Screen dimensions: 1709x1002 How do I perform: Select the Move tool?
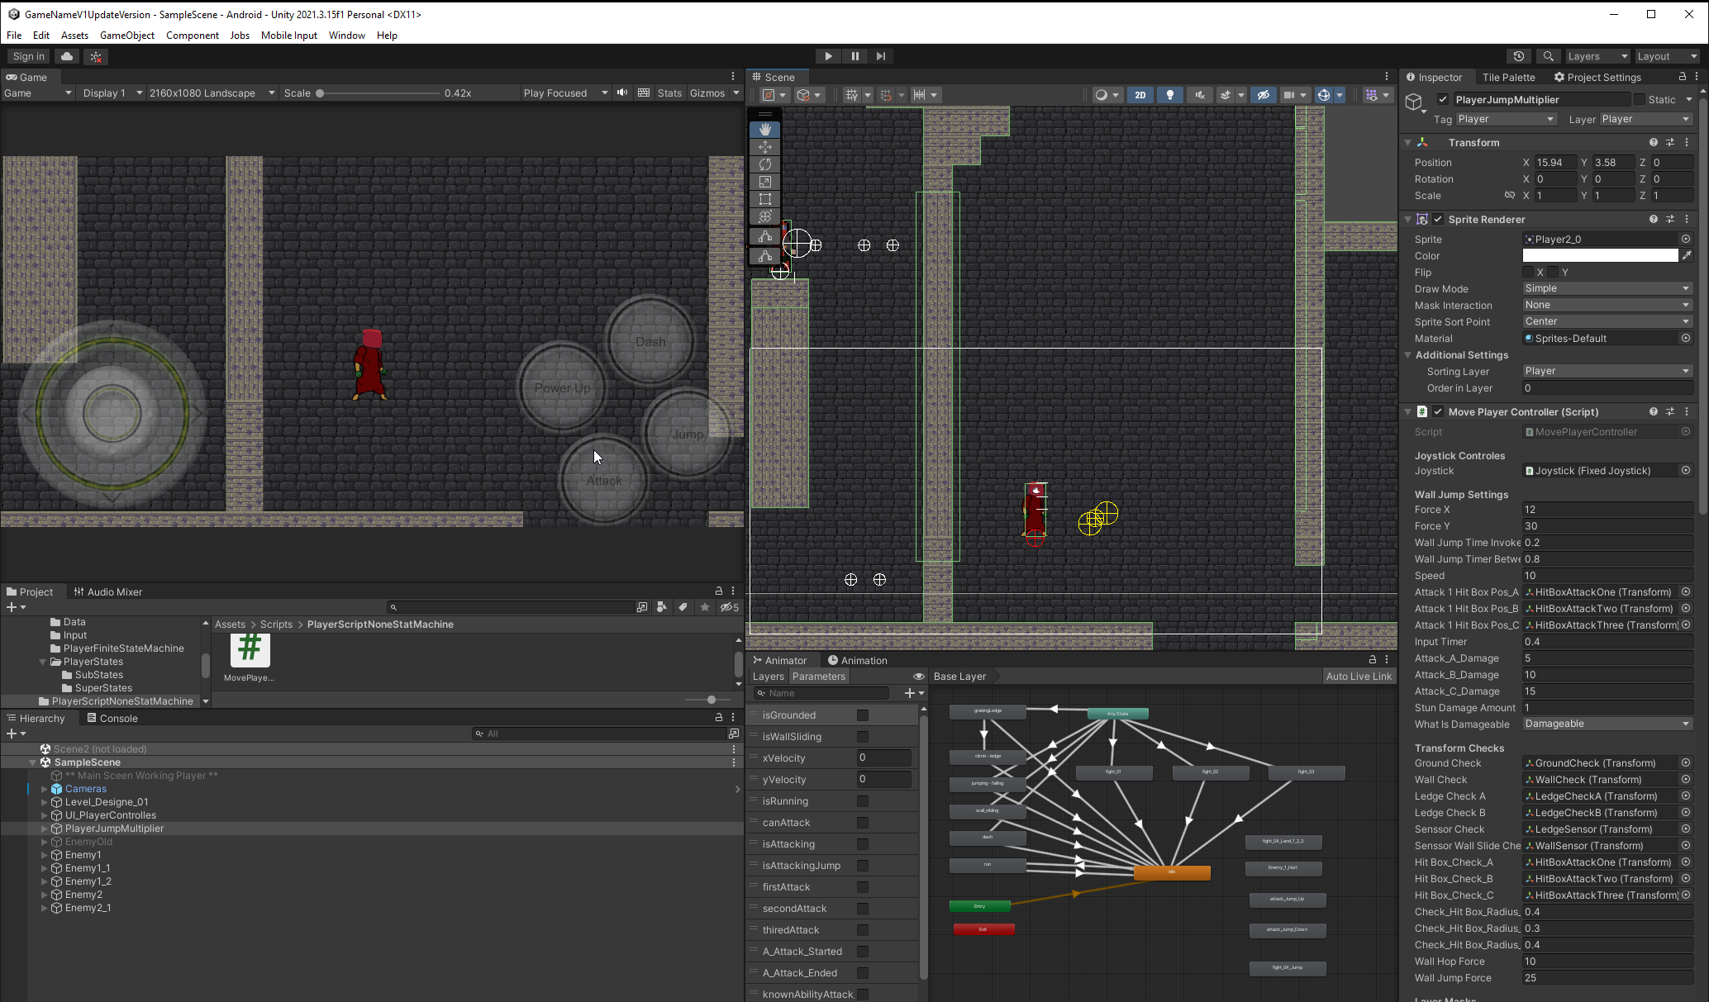coord(764,146)
